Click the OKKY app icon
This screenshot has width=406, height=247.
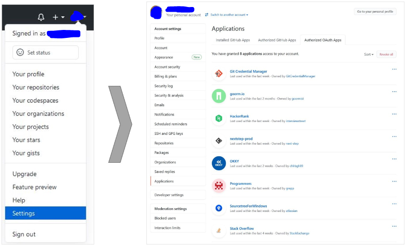pos(219,163)
